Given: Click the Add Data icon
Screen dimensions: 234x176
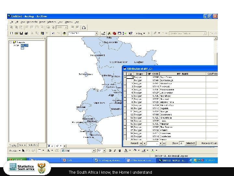Looking at the screenshot, I should point(64,33).
